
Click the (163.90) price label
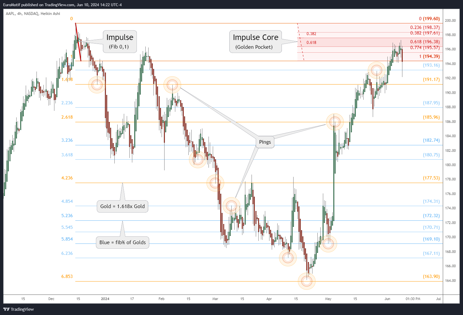[431, 276]
